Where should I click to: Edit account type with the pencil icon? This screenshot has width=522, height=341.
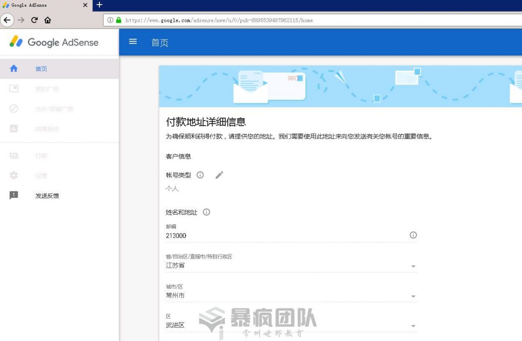pyautogui.click(x=219, y=175)
